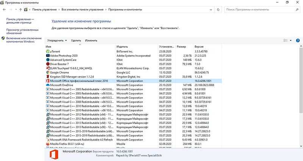
Task: Click version 86.0.4240.75 cell
Action: coord(202,73)
